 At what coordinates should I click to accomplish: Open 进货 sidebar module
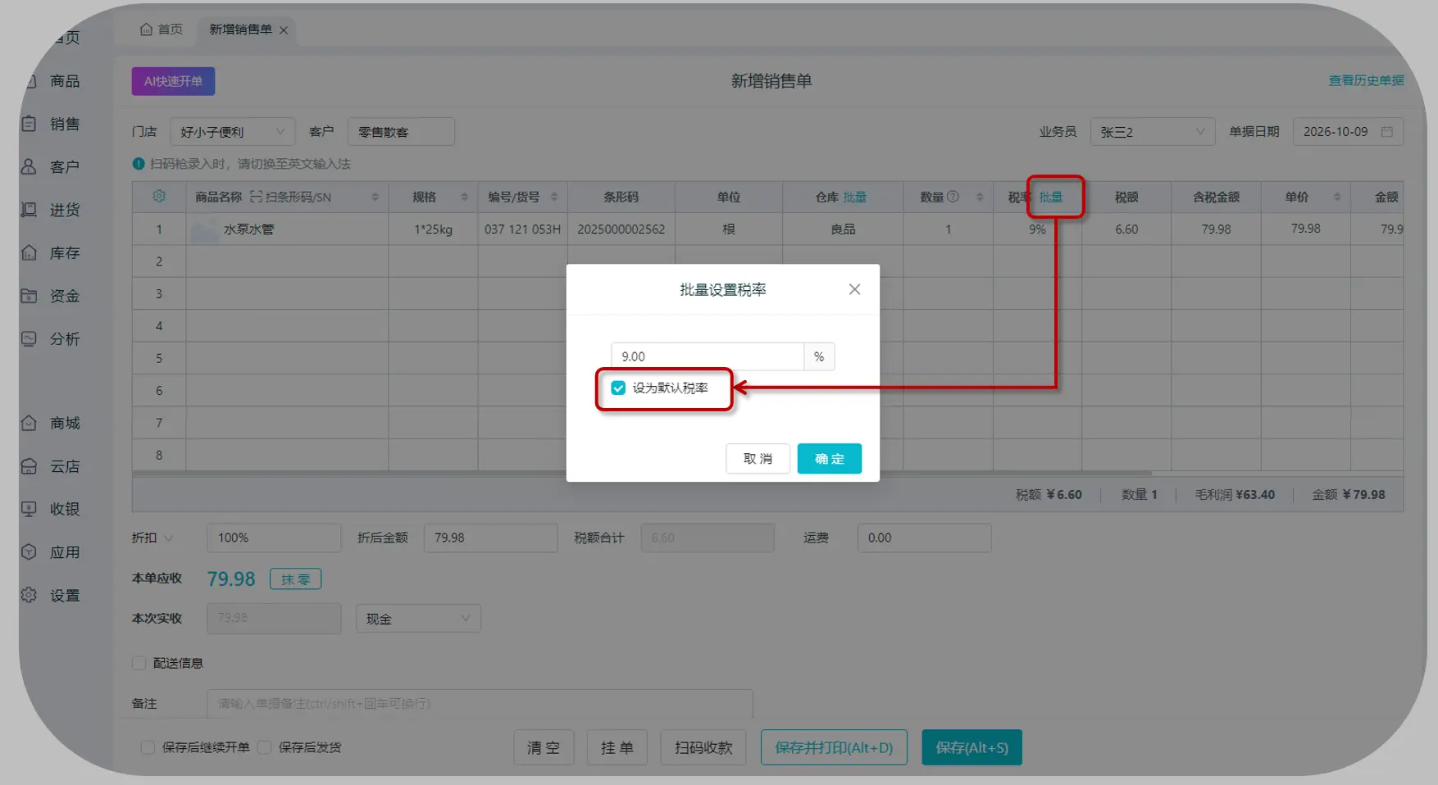pos(50,210)
